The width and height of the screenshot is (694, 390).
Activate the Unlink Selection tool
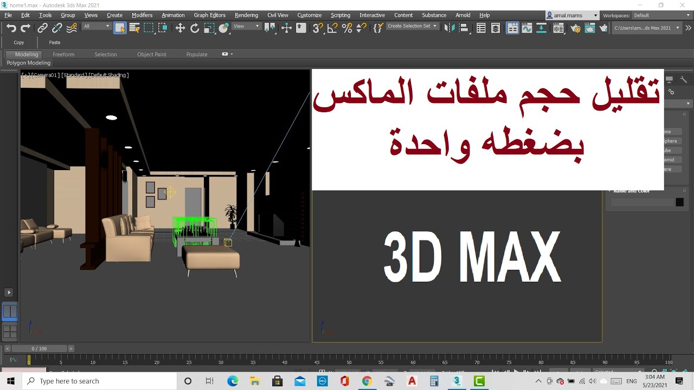click(57, 28)
